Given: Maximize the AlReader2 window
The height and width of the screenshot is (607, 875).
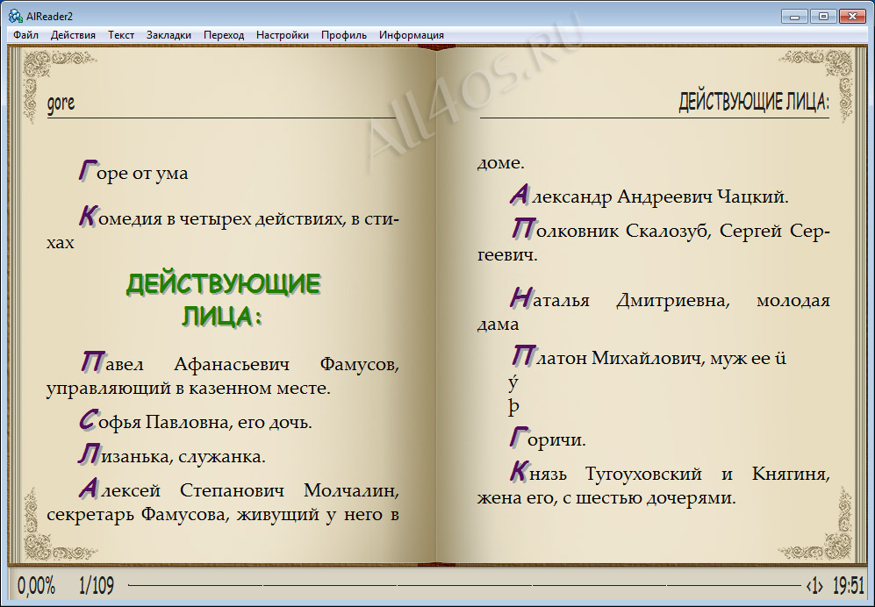Looking at the screenshot, I should tap(823, 16).
